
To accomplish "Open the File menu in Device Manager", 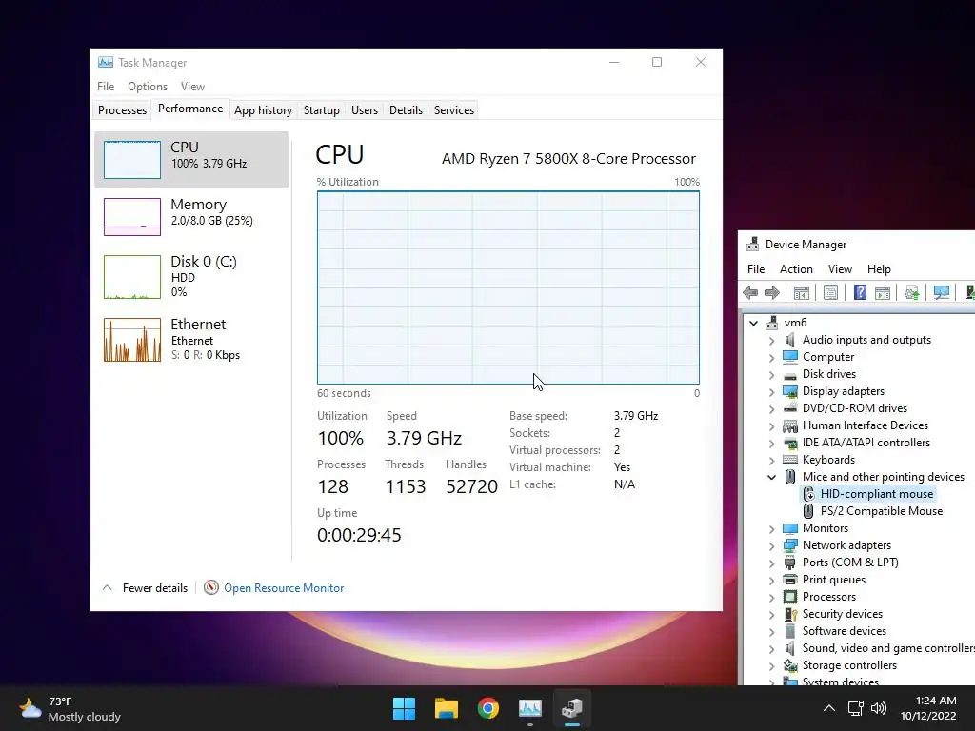I will 755,269.
